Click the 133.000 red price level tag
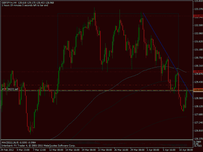Screen dimensions: 203x152 (198, 16)
